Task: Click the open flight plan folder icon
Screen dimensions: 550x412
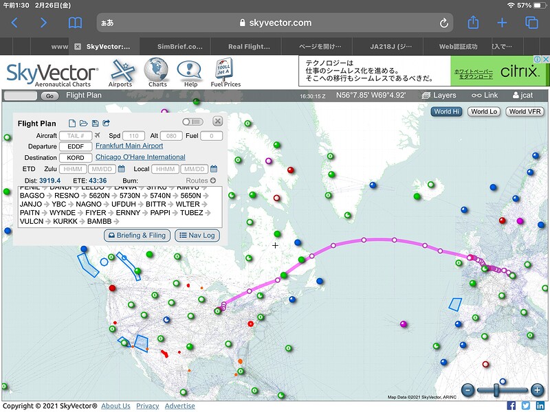Action: (83, 123)
